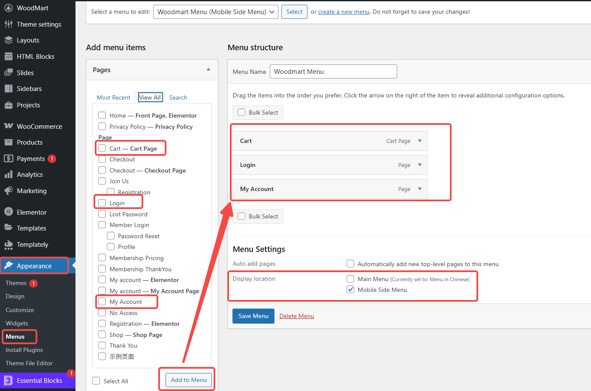Click the WooCommerce icon in sidebar
591x391 pixels.
pyautogui.click(x=9, y=126)
